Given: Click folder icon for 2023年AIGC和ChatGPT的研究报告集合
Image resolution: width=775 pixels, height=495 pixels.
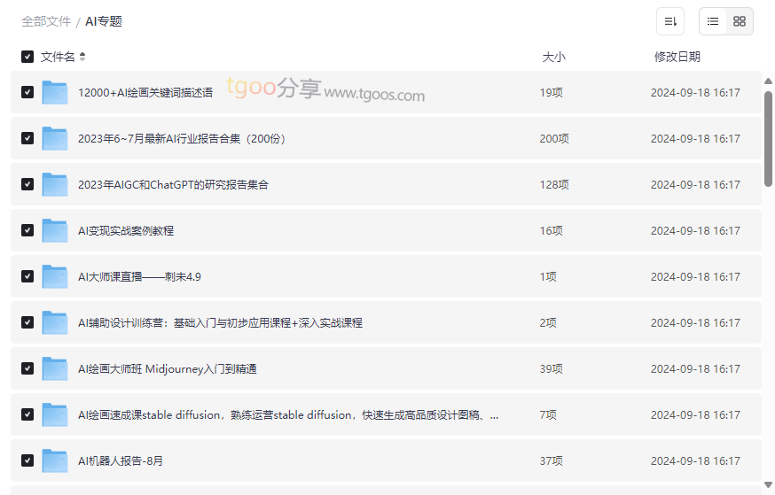Looking at the screenshot, I should tap(55, 185).
